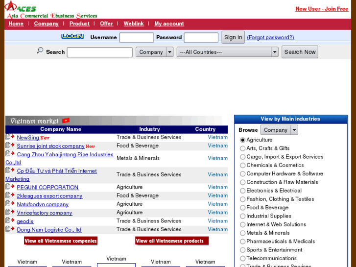Click Vietnam link in geodis row
Viewport: 356px width, 267px height.
tap(218, 220)
